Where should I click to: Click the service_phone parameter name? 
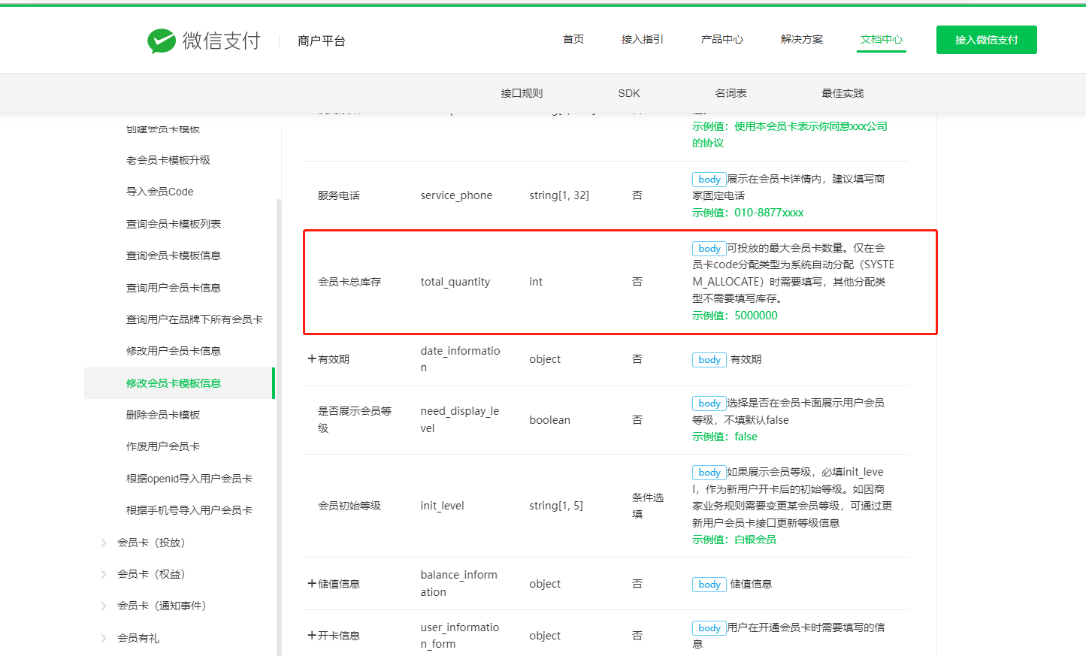(456, 195)
